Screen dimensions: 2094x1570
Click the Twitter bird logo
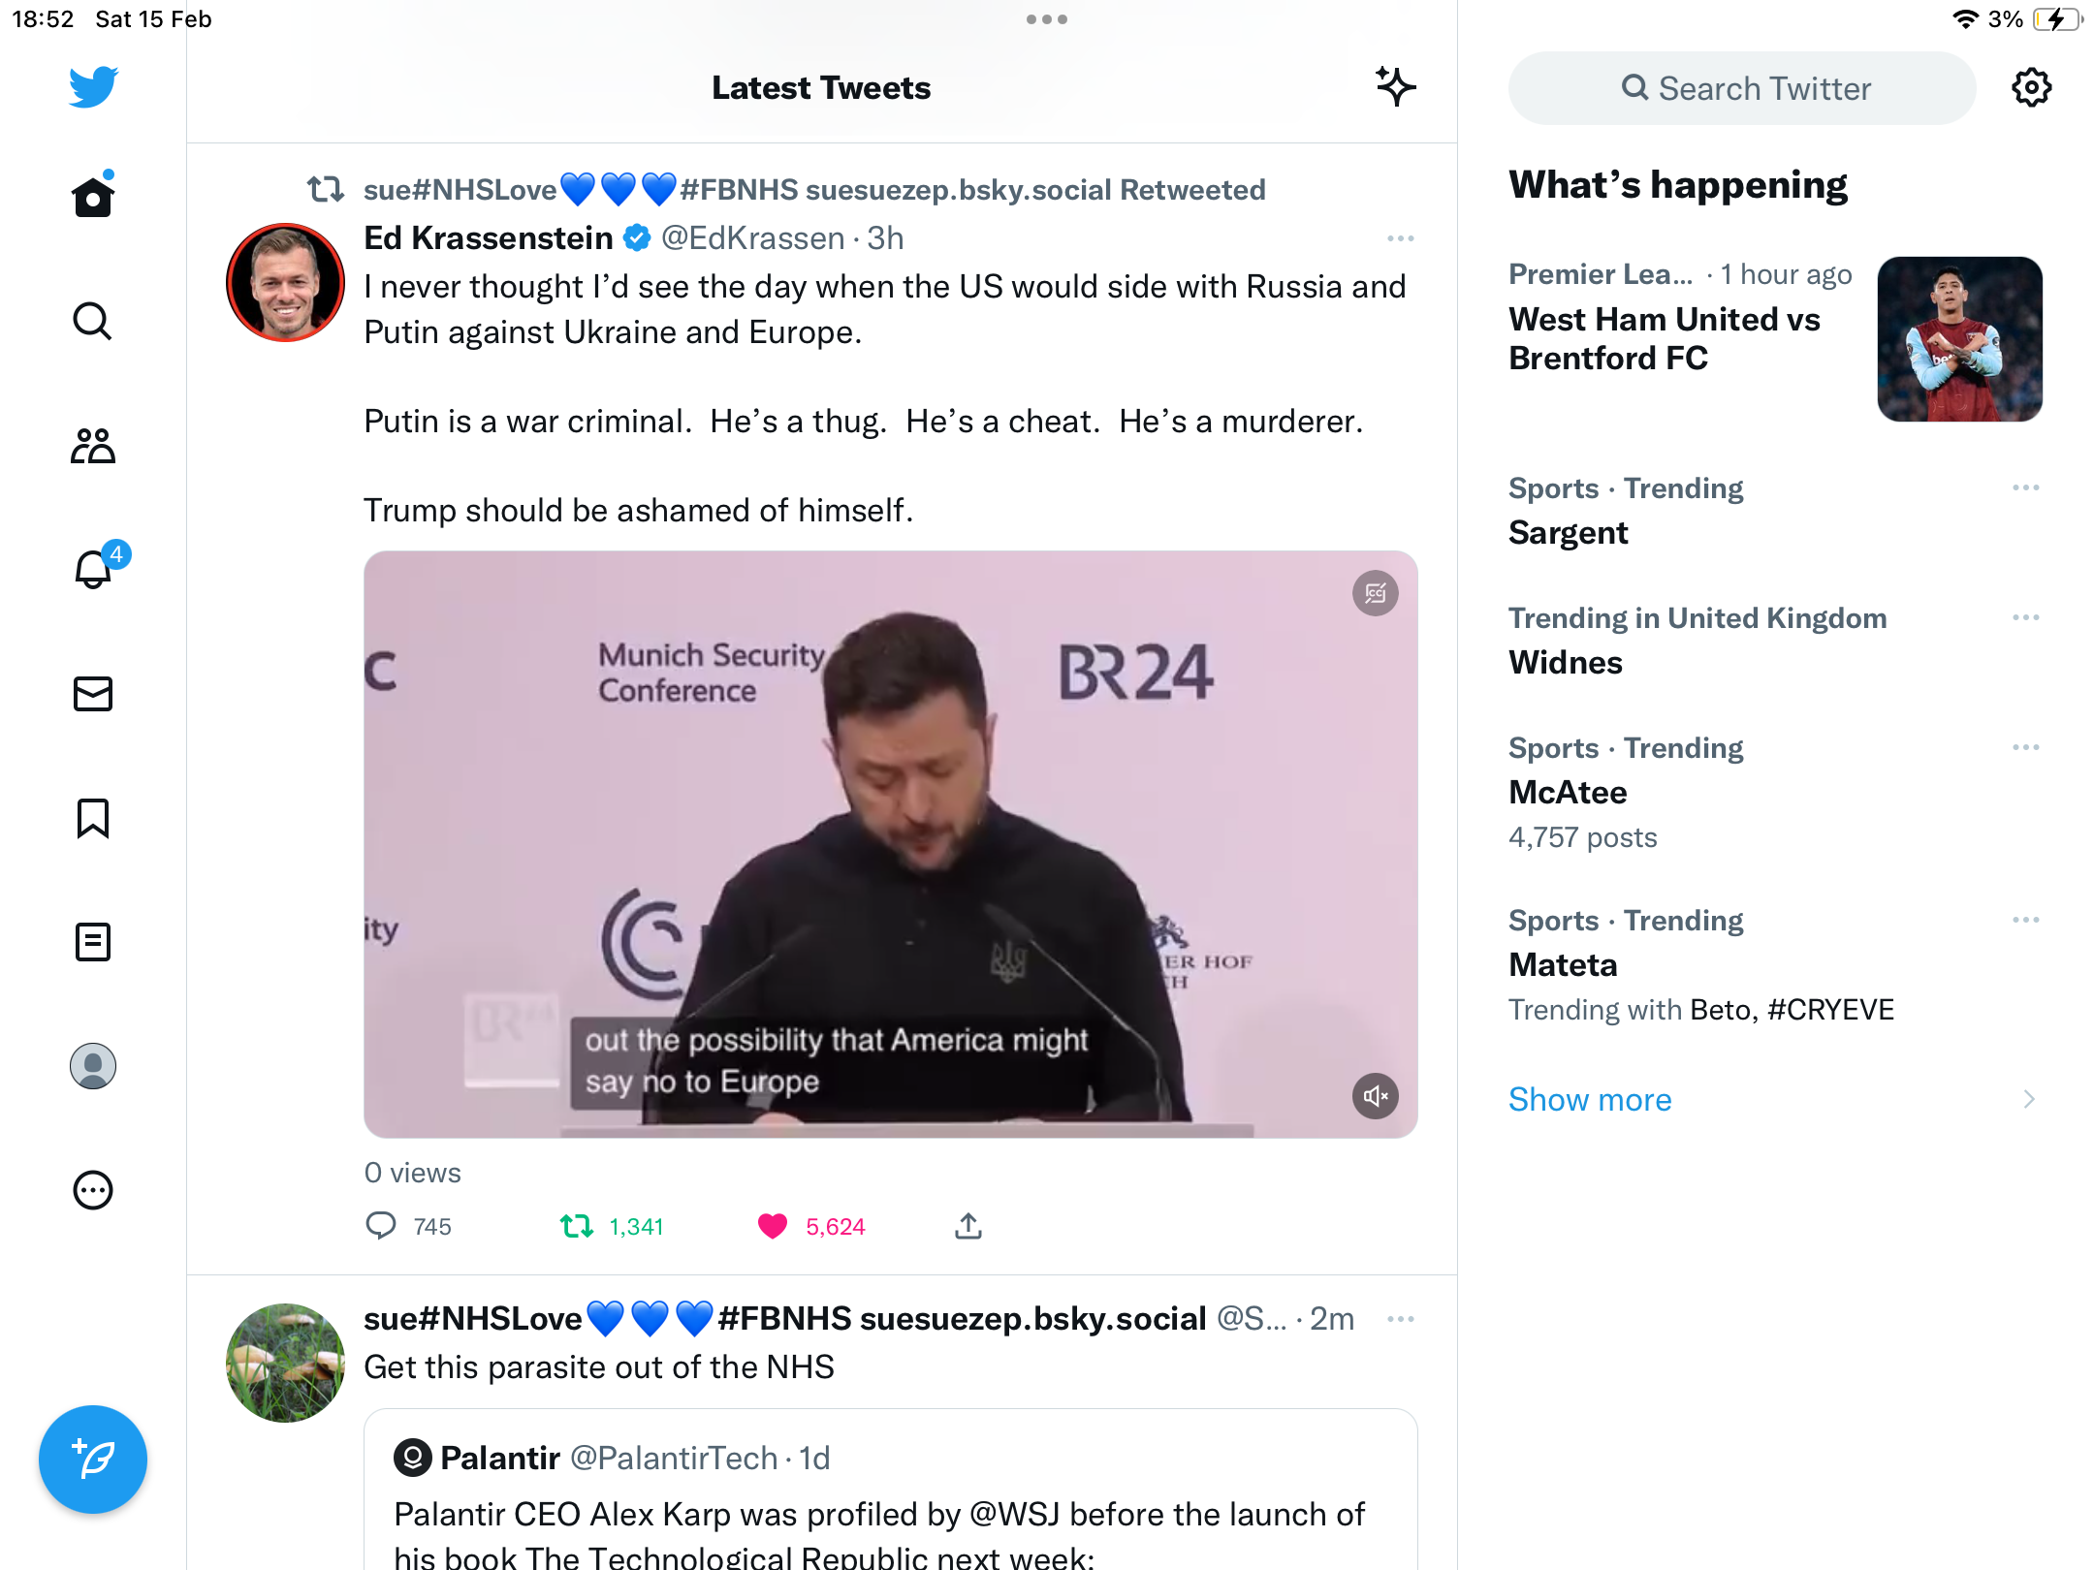[93, 87]
